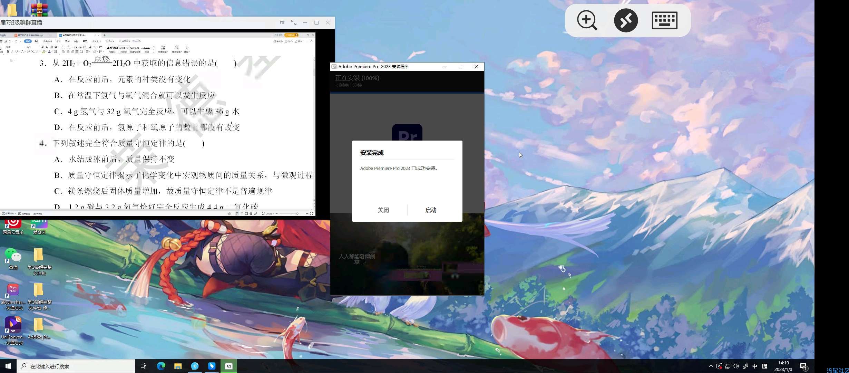Close the Adobe Premiere Pro 2023 installer window
The image size is (849, 373).
click(476, 67)
